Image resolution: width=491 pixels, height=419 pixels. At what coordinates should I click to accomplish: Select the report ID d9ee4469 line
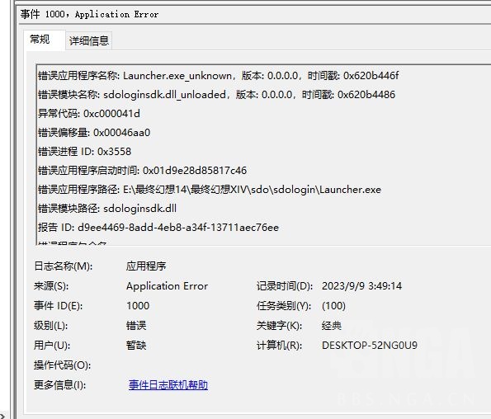[x=158, y=228]
